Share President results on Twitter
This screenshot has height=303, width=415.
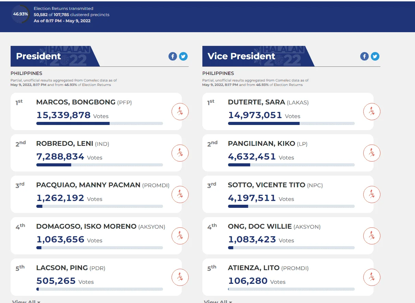[x=184, y=56]
